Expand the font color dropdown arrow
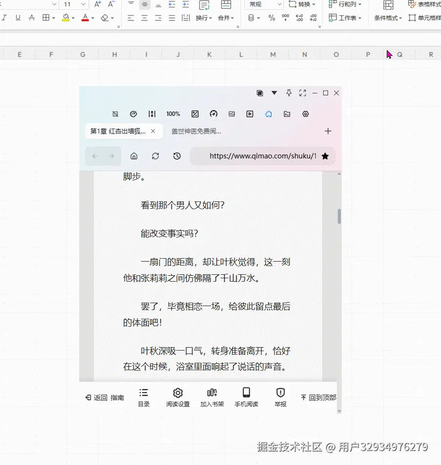 pyautogui.click(x=93, y=18)
